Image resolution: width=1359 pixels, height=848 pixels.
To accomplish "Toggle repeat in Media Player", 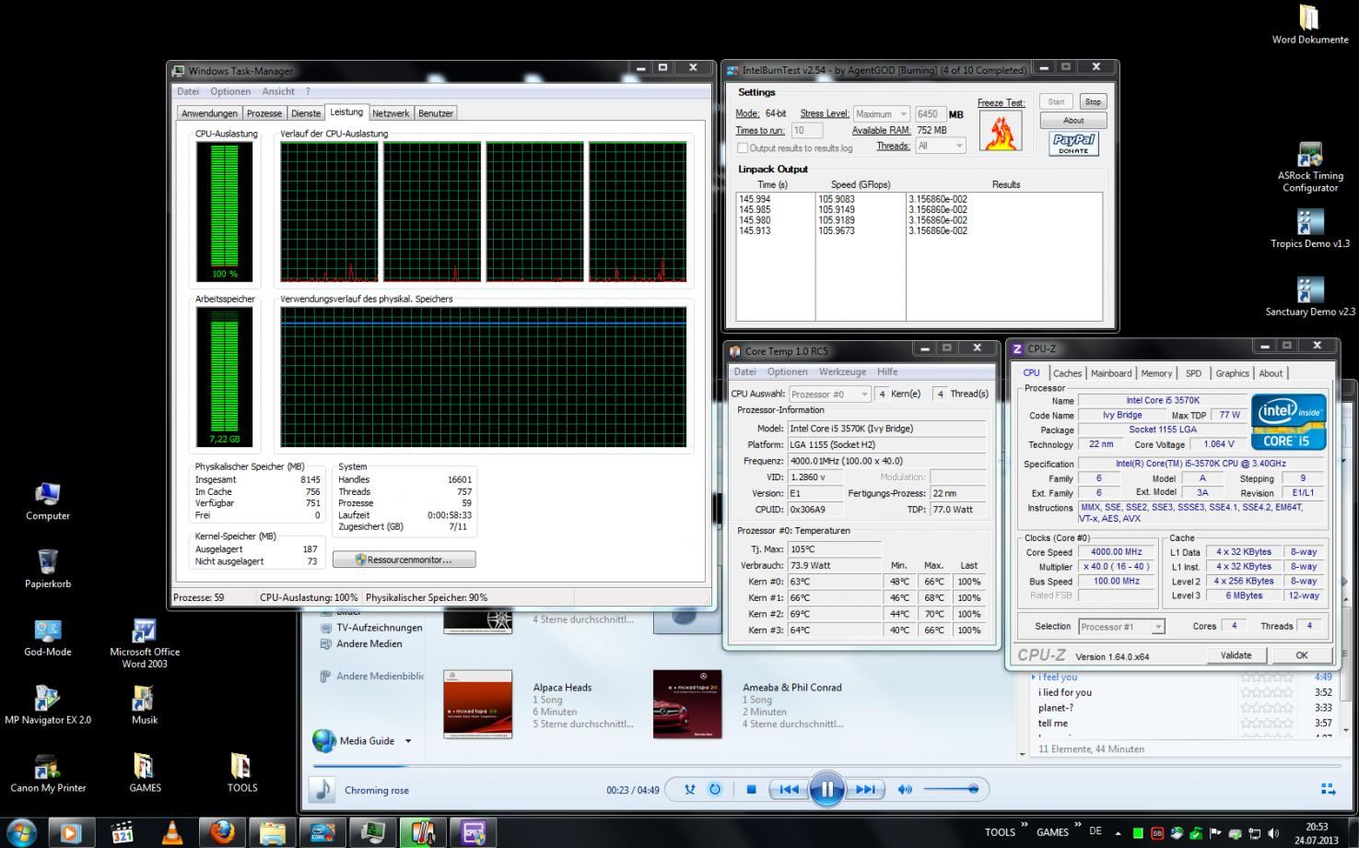I will pos(715,789).
